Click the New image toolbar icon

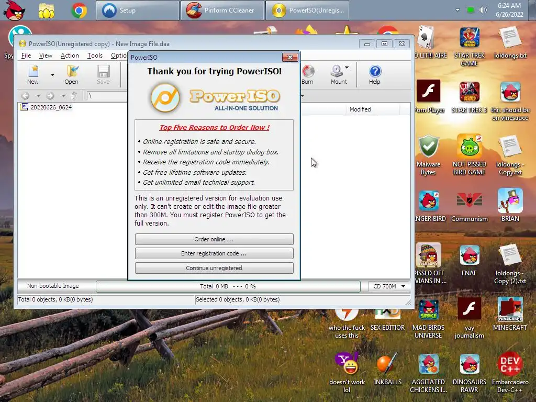pyautogui.click(x=33, y=74)
